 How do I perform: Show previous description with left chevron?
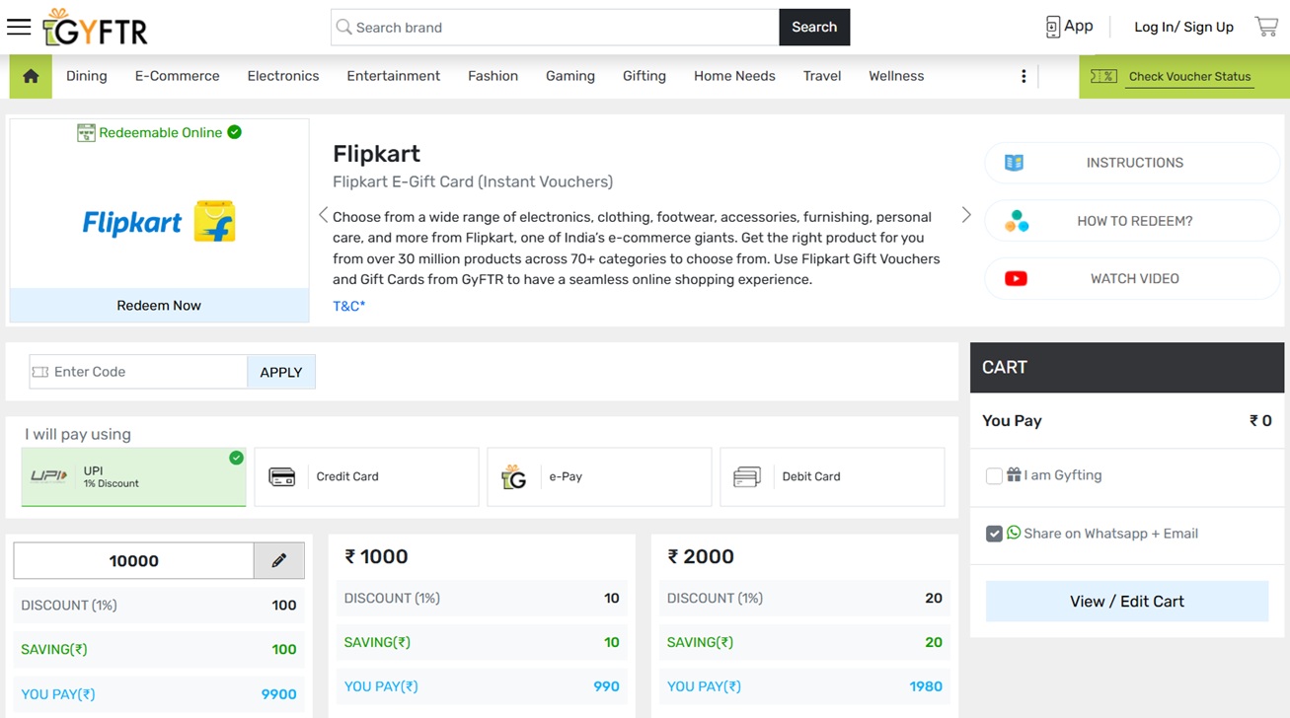coord(323,215)
